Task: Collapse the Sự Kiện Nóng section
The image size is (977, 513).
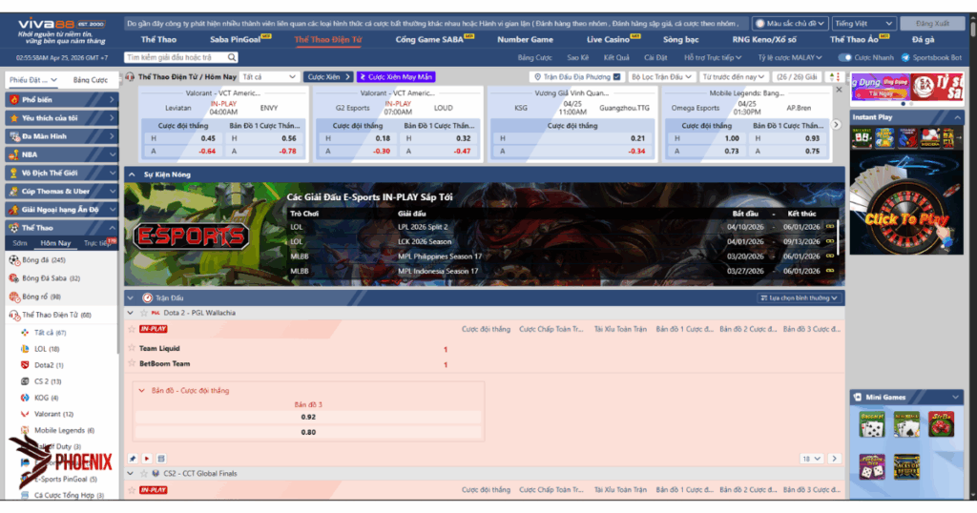Action: [132, 174]
